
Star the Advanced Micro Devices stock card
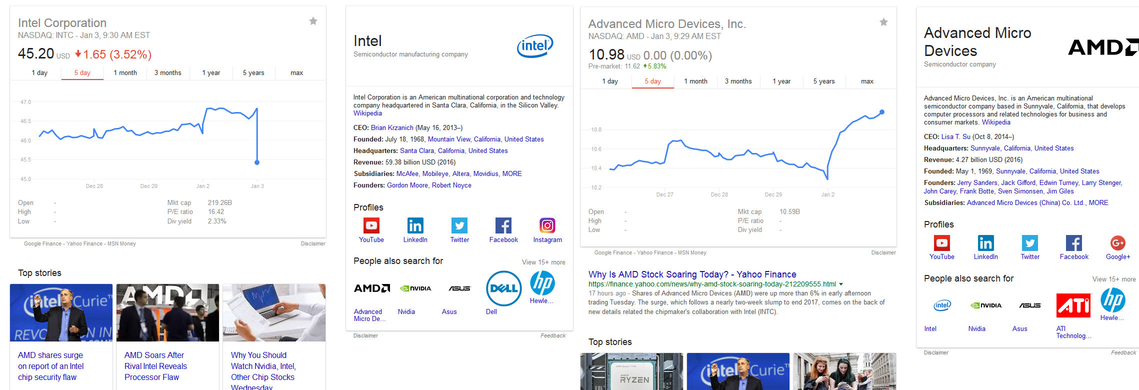click(x=883, y=22)
